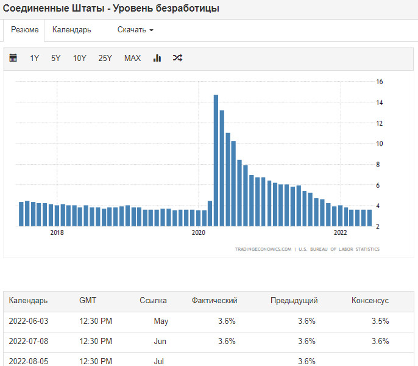Screen dimensions: 418x366
Task: Set chart range to 25Y
Action: click(105, 58)
